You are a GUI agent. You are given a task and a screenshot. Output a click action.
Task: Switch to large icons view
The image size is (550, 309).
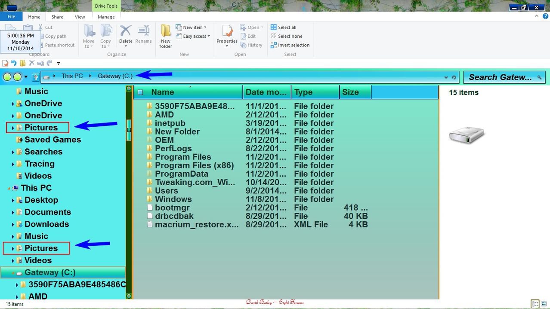point(544,303)
